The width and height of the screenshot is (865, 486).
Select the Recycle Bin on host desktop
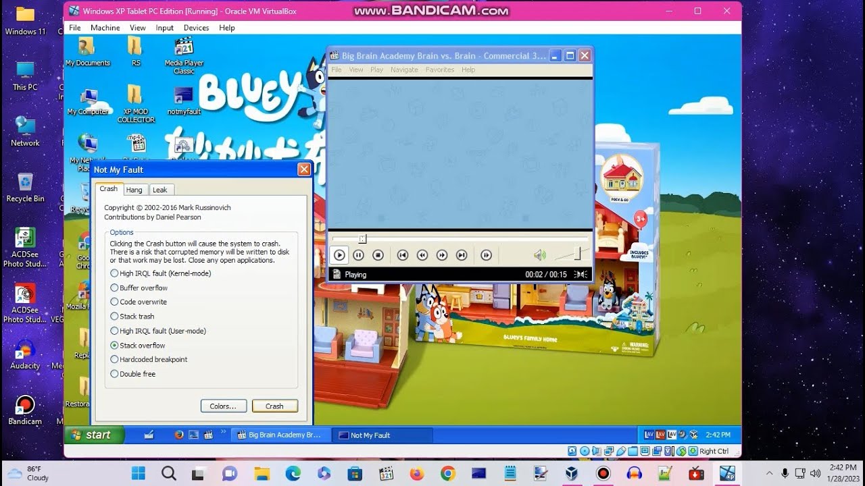pyautogui.click(x=25, y=188)
